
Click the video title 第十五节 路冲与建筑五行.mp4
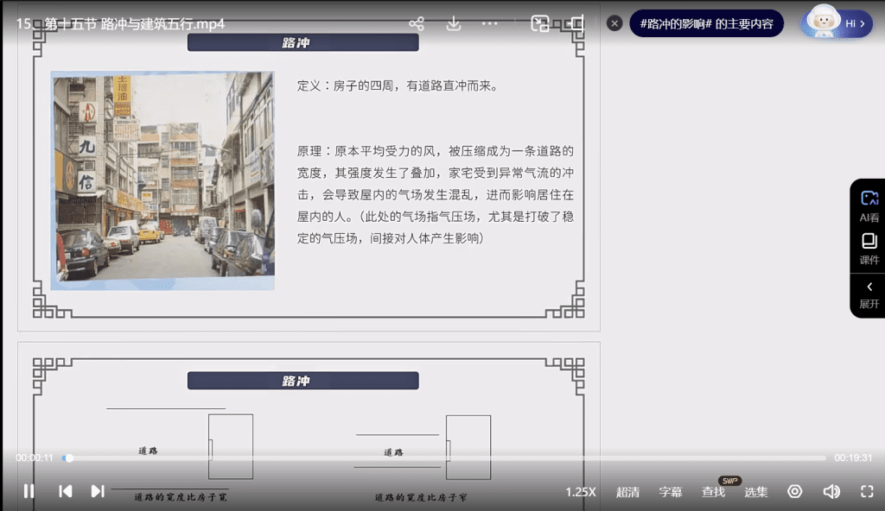[134, 23]
